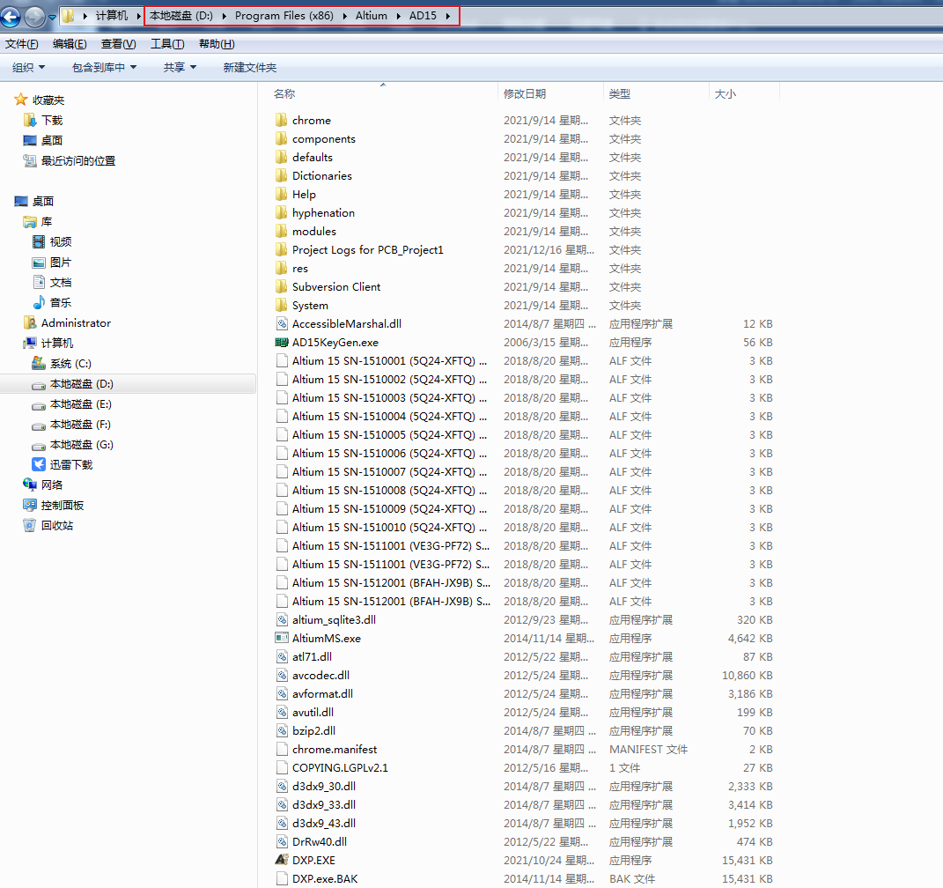The height and width of the screenshot is (888, 943).
Task: Click the AD15 breadcrumb segment
Action: click(x=423, y=16)
